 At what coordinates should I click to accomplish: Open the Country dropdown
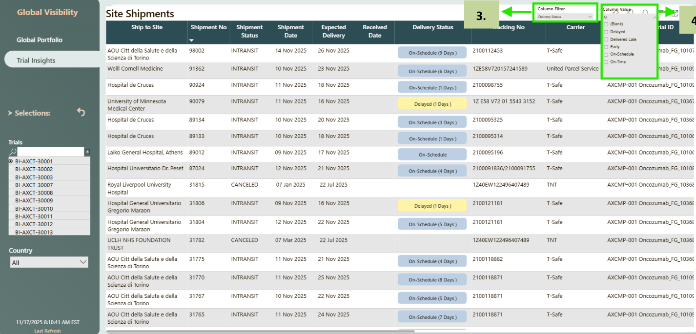[x=49, y=262]
